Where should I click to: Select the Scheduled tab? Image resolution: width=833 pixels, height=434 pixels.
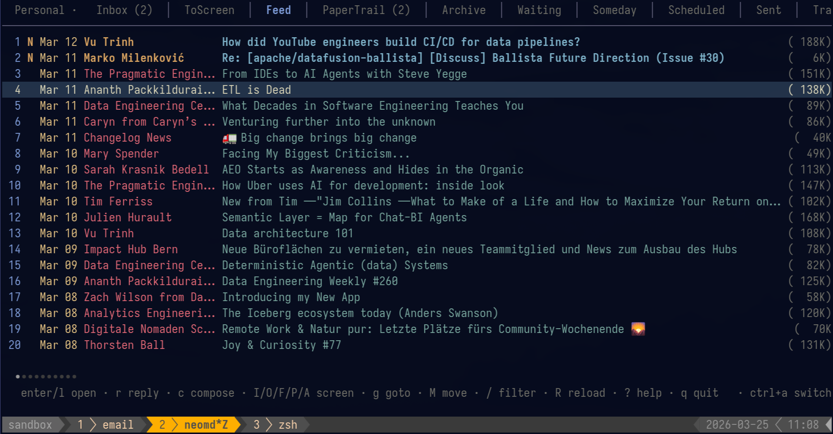coord(696,10)
